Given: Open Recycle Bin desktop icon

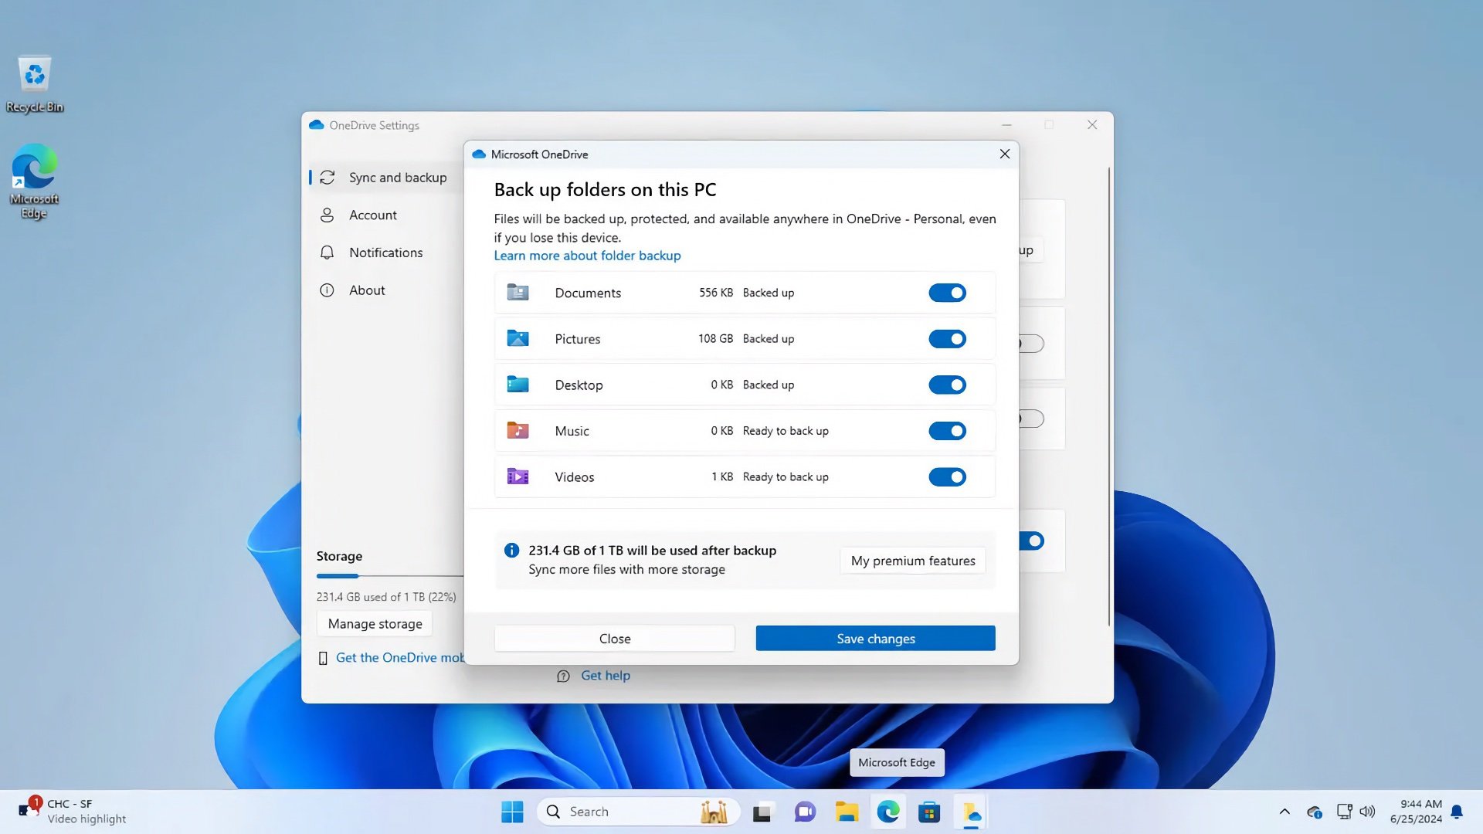Looking at the screenshot, I should click(x=35, y=84).
